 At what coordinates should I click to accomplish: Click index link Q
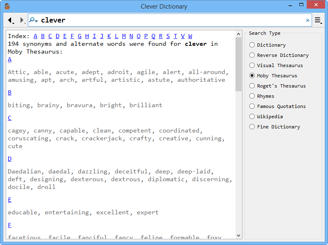pos(153,36)
